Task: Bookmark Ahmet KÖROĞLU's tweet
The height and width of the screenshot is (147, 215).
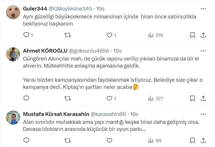Action: click(x=192, y=98)
